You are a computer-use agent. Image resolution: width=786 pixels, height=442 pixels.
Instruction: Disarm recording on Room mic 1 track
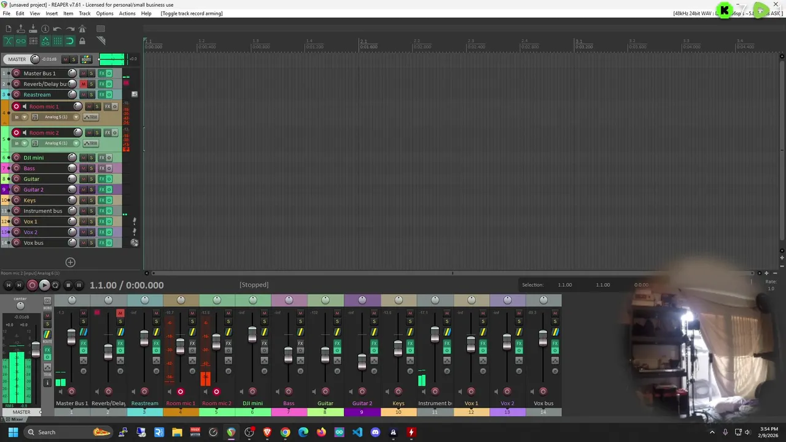17,107
